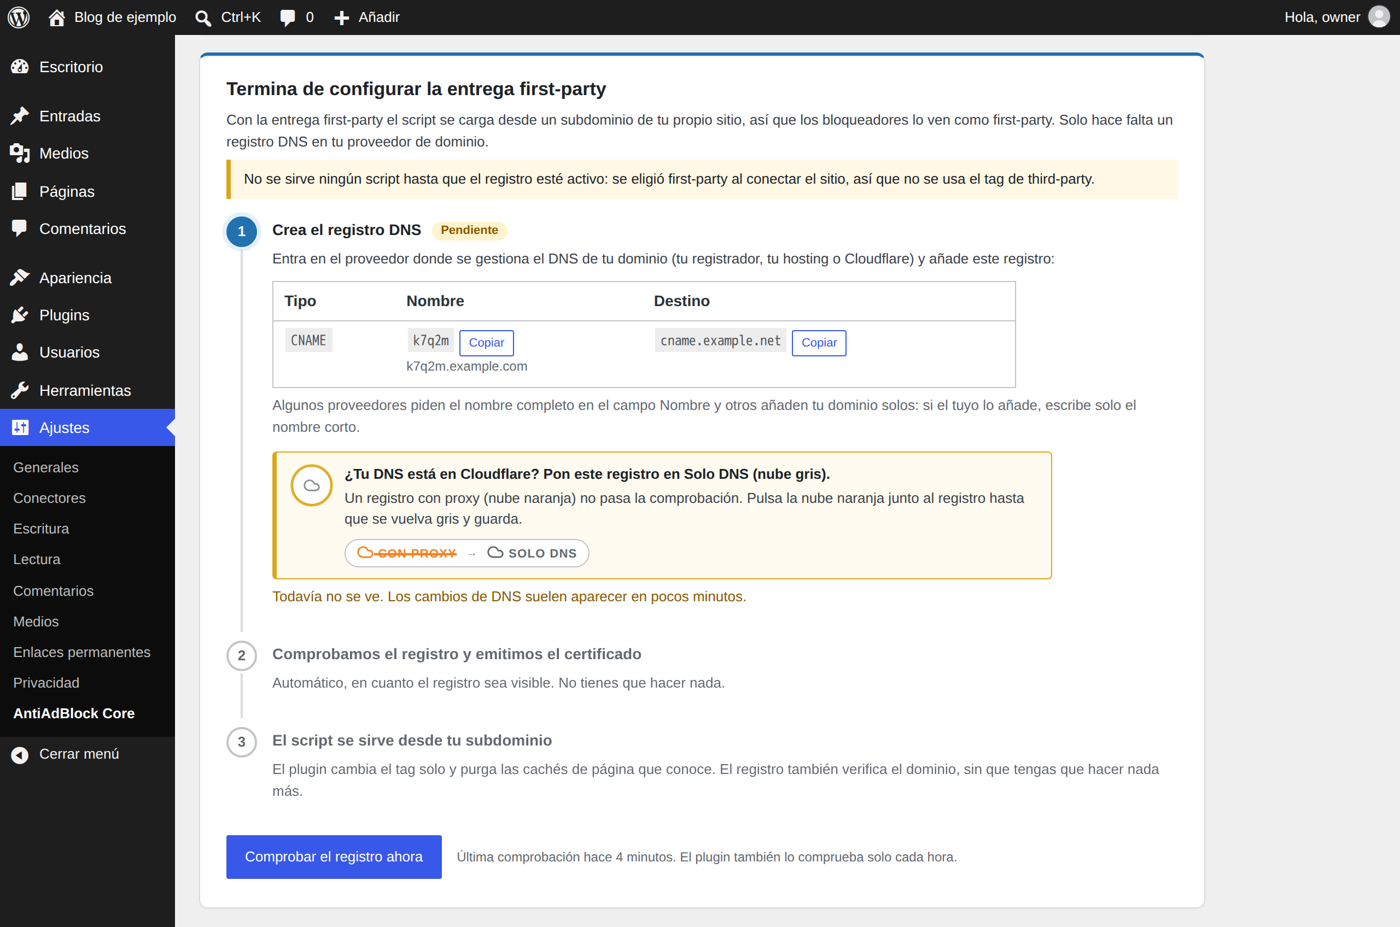The image size is (1400, 927).
Task: Click the Medios media icon in sidebar
Action: [x=20, y=153]
